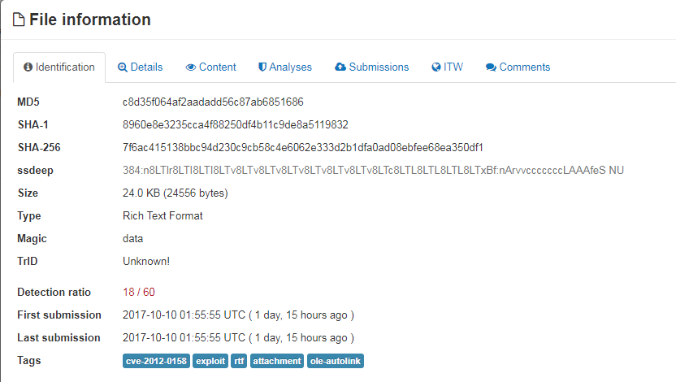Click the magnifier icon beside Details

pyautogui.click(x=123, y=67)
